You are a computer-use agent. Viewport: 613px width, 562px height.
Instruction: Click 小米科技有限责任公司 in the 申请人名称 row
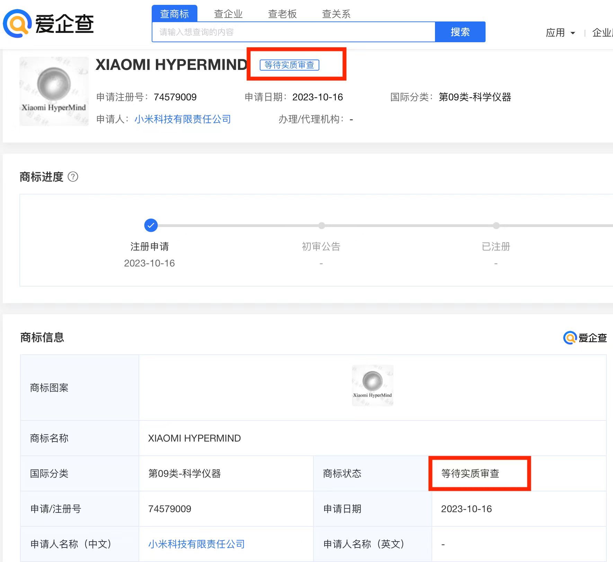[196, 544]
